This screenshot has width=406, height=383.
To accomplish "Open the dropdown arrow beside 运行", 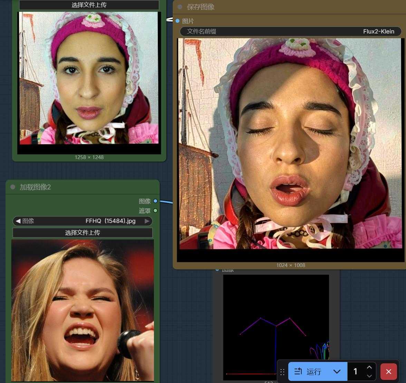I will tap(337, 372).
